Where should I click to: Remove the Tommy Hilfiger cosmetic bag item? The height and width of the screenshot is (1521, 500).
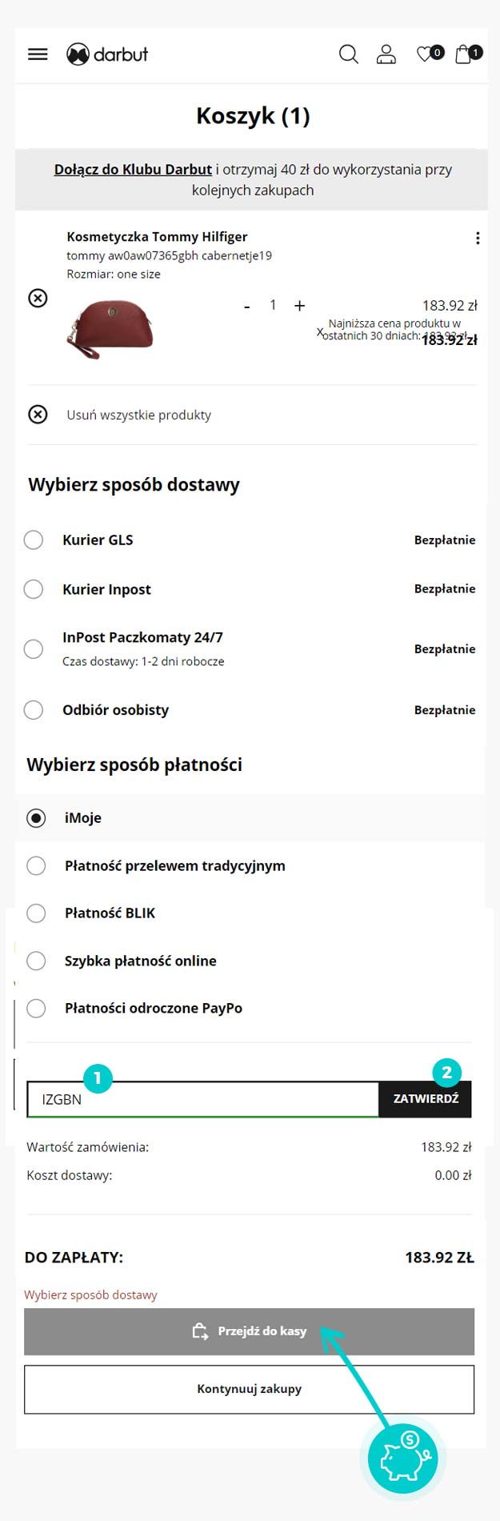pyautogui.click(x=38, y=299)
